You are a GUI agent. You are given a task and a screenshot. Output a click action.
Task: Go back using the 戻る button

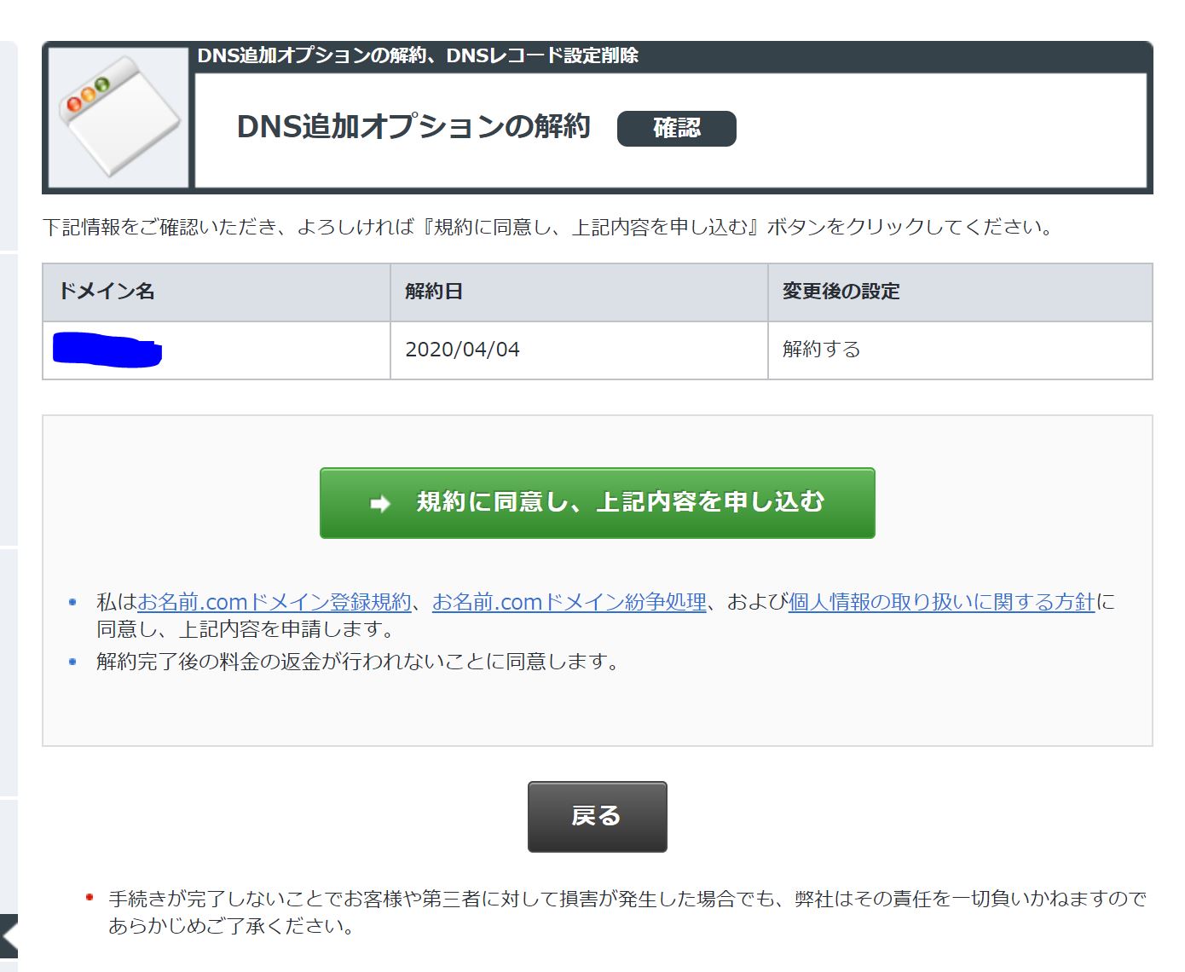tap(597, 816)
